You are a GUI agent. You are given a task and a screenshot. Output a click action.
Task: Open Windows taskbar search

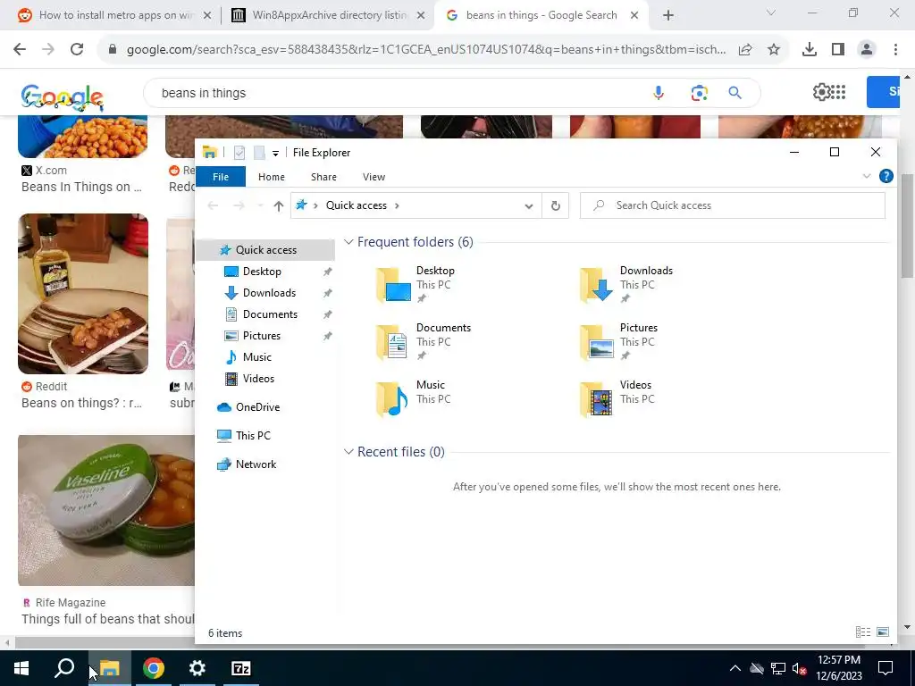pos(64,668)
